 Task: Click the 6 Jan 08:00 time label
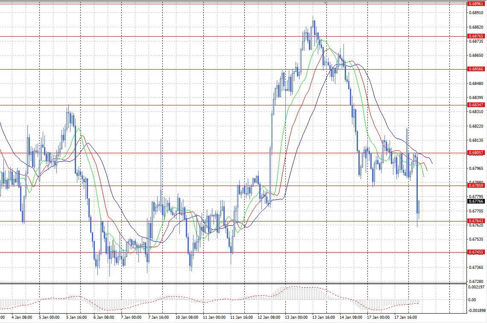click(x=104, y=317)
